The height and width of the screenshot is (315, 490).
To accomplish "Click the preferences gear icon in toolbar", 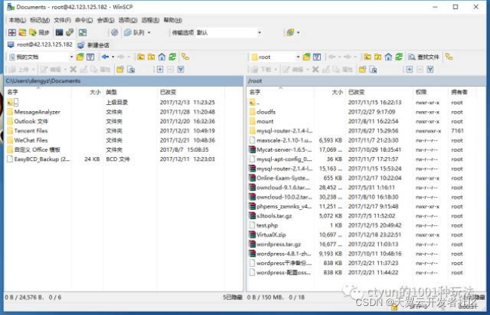I will 114,32.
